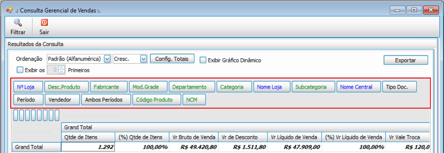Select the Nº Loja field chip
The width and height of the screenshot is (444, 153).
(28, 87)
